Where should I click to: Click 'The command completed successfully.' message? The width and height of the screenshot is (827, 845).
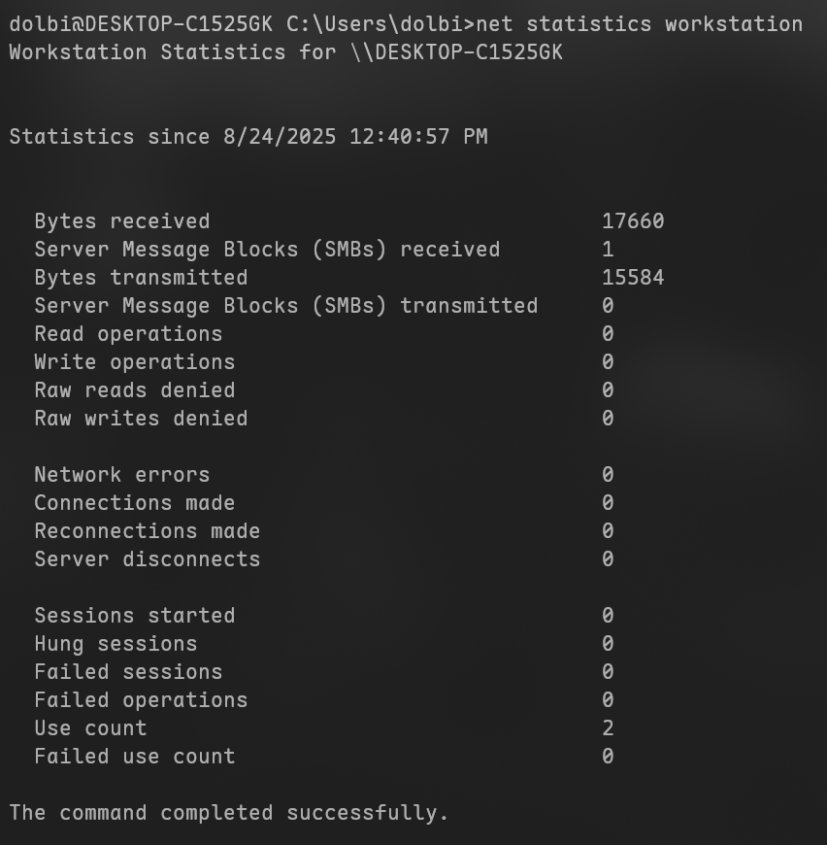229,813
